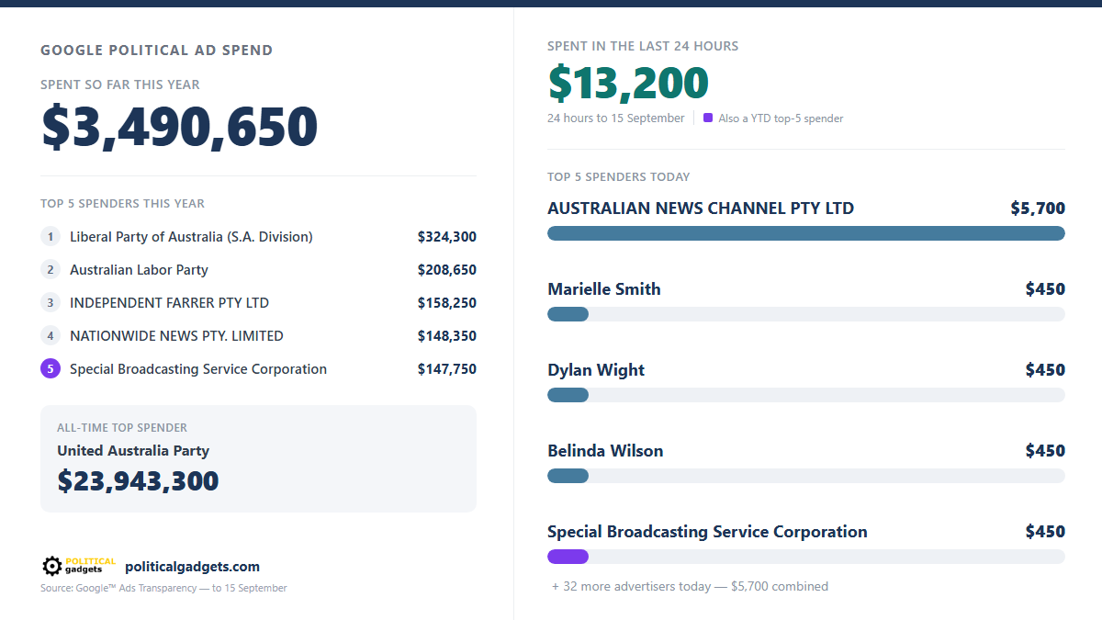Image resolution: width=1102 pixels, height=620 pixels.
Task: Click rank badge 4 beside NATIONWIDE NEWS
Action: pyautogui.click(x=51, y=336)
